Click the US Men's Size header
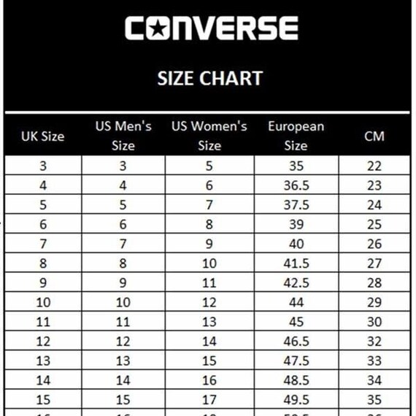 (123, 136)
